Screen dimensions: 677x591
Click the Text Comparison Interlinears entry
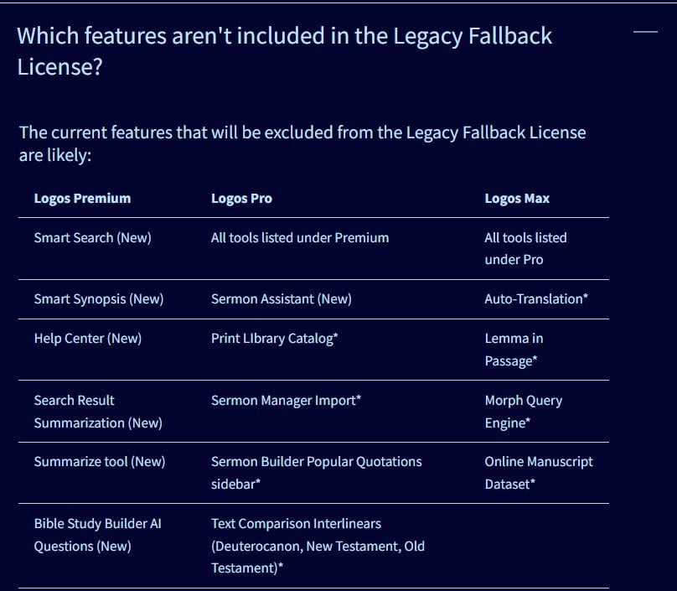click(317, 546)
